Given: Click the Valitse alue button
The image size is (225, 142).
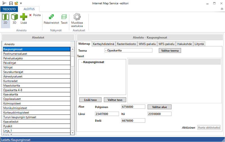Looking at the screenshot, I should pos(159,107).
